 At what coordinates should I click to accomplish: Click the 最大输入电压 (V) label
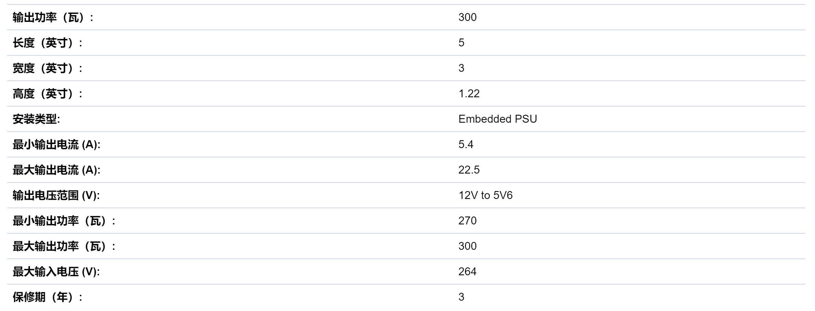tap(56, 271)
